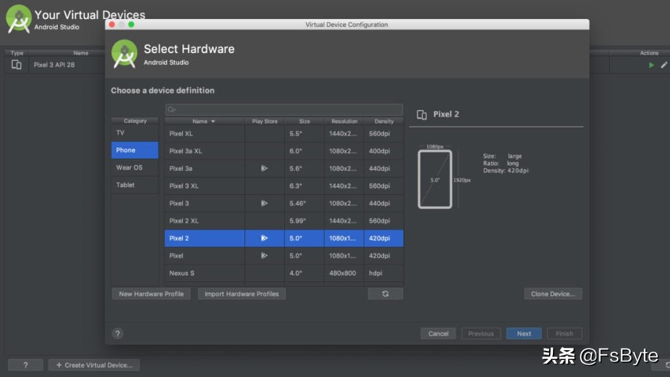This screenshot has width=670, height=377.
Task: Click the help question mark in the dialog
Action: (117, 333)
